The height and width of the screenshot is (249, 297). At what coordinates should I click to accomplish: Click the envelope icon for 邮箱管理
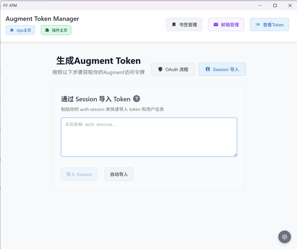coord(216,25)
